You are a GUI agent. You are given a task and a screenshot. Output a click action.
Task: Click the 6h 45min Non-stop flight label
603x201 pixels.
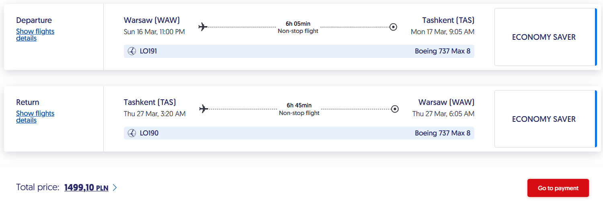tap(299, 109)
